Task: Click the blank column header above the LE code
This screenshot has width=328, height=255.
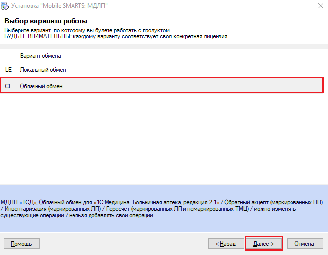Action: pos(8,56)
